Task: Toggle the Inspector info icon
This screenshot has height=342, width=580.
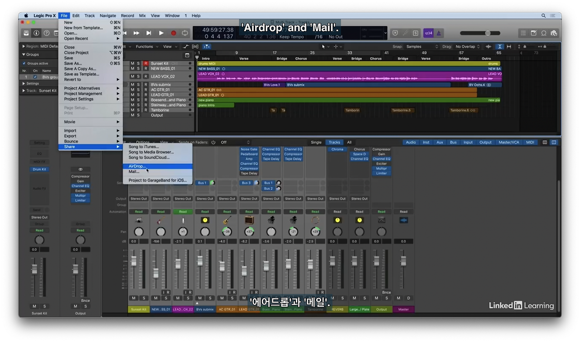Action: point(37,33)
